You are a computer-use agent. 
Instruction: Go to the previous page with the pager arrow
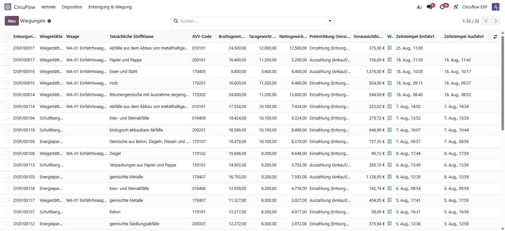[x=486, y=21]
